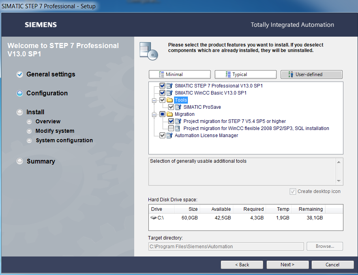The height and width of the screenshot is (275, 358).
Task: Click the 60,0GB drive size value
Action: [x=189, y=218]
